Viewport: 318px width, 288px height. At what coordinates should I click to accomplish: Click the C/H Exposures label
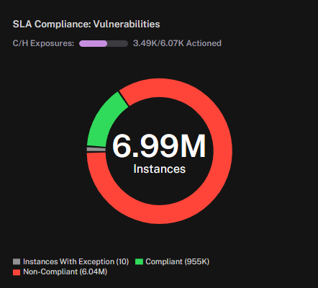(x=43, y=43)
